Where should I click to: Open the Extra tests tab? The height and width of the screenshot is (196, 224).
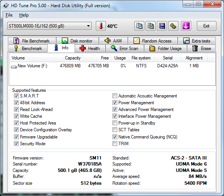(x=196, y=41)
